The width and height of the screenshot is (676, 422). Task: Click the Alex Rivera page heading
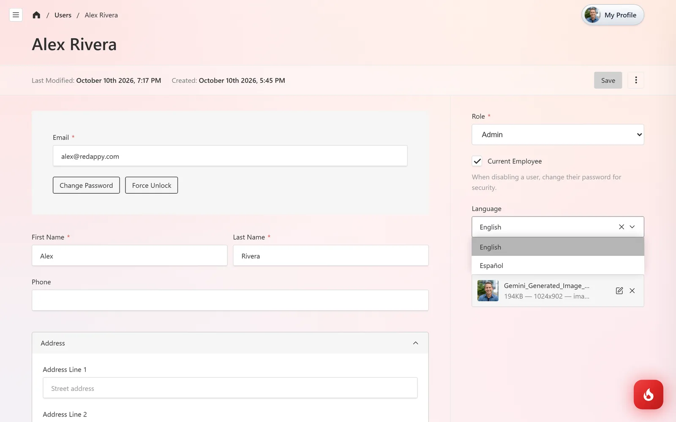[x=74, y=44]
